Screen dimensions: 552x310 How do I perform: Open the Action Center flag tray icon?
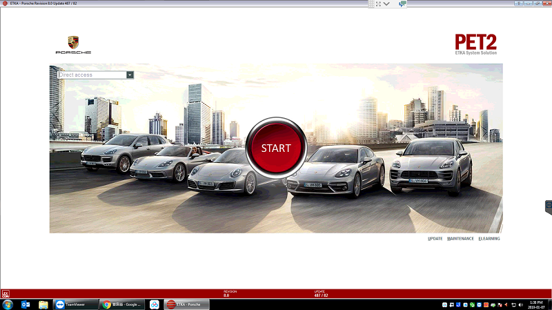(x=500, y=304)
